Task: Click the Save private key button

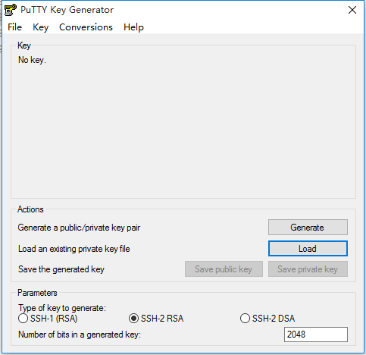Action: pyautogui.click(x=308, y=269)
